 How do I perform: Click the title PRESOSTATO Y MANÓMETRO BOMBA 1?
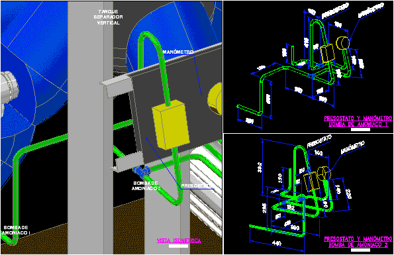tap(358, 121)
